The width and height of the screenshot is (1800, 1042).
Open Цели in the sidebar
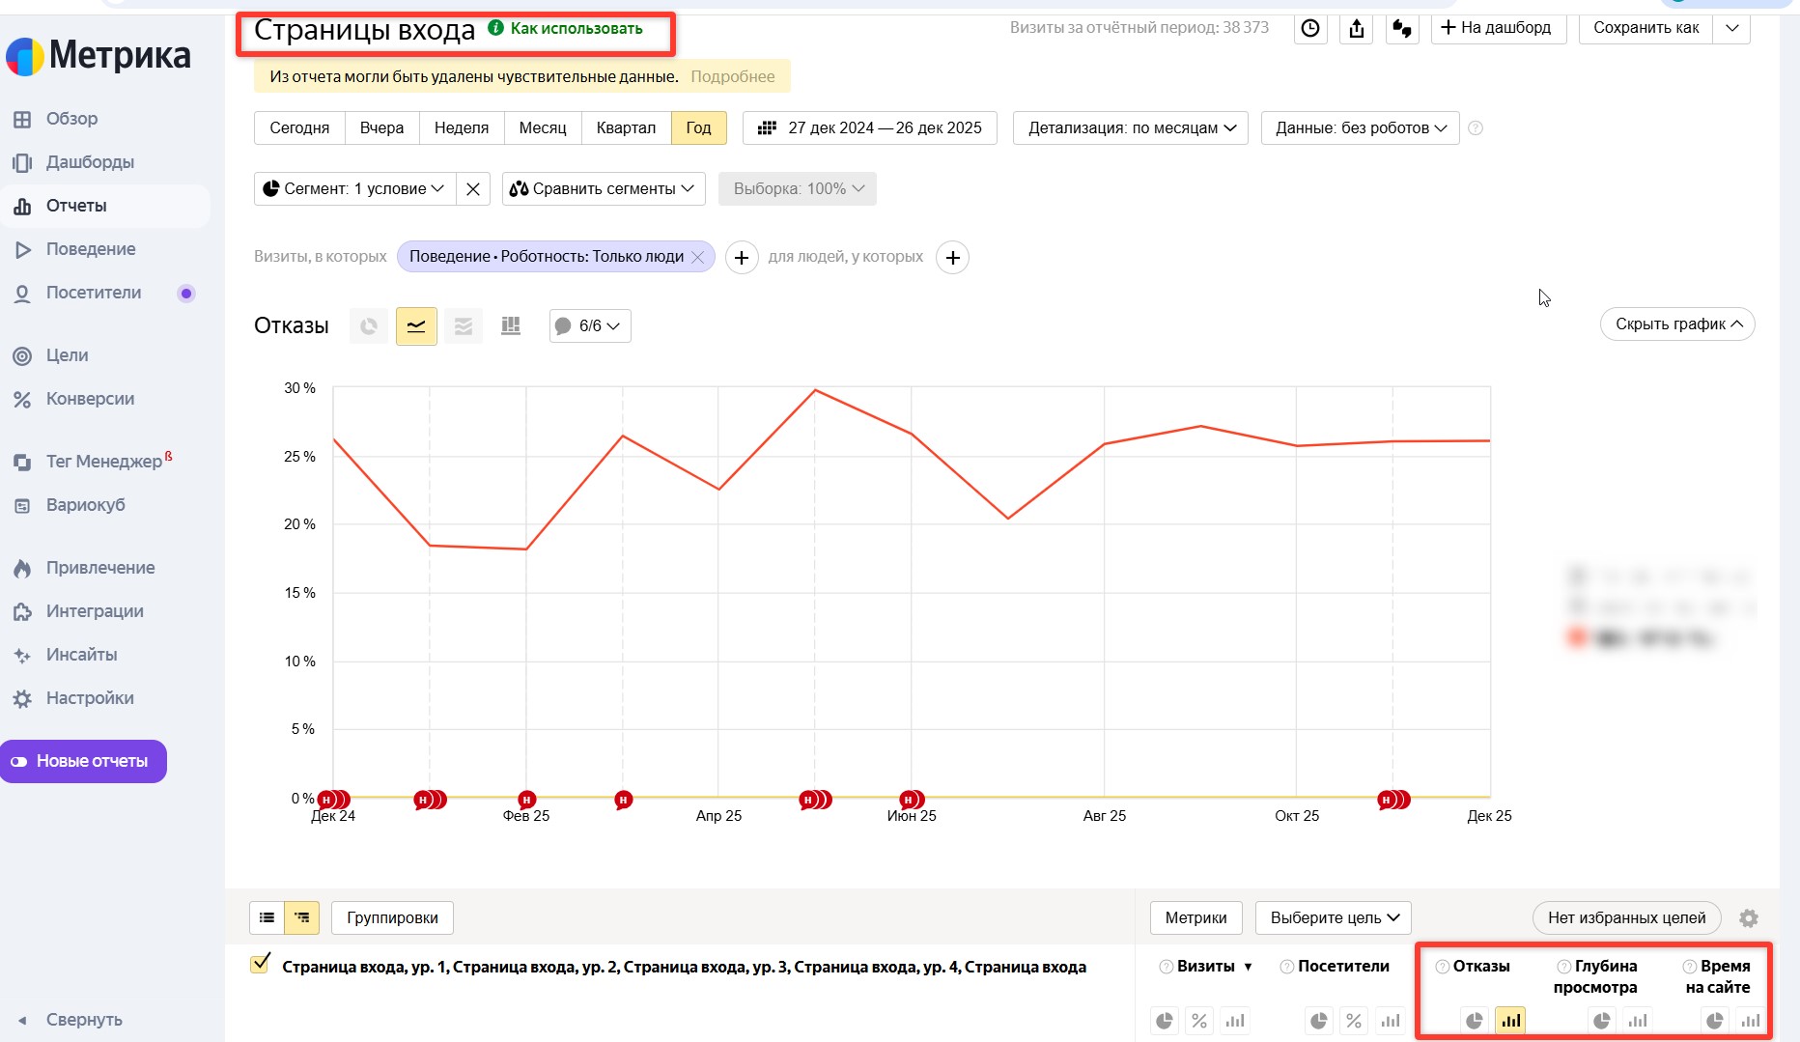coord(67,355)
